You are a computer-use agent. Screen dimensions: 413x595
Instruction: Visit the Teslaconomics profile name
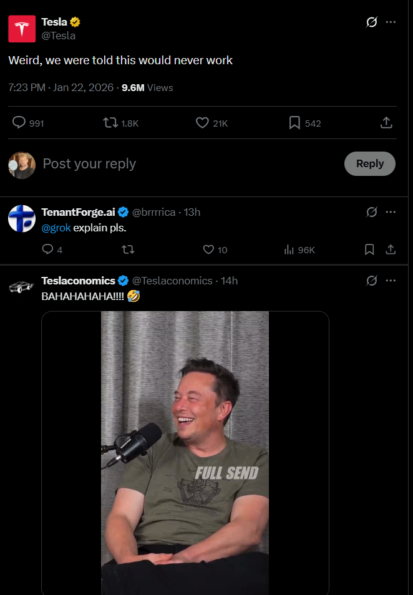[x=78, y=281]
